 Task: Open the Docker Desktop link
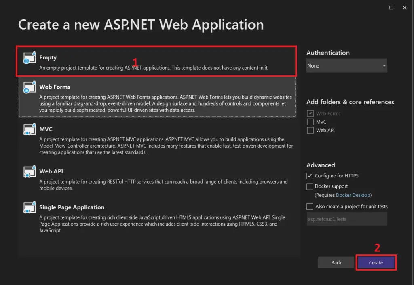[353, 195]
